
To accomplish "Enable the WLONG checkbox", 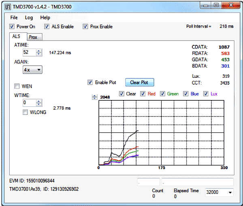I will point(25,112).
